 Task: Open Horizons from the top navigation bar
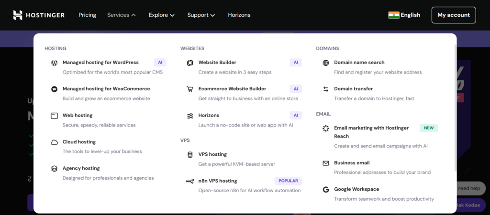(239, 15)
